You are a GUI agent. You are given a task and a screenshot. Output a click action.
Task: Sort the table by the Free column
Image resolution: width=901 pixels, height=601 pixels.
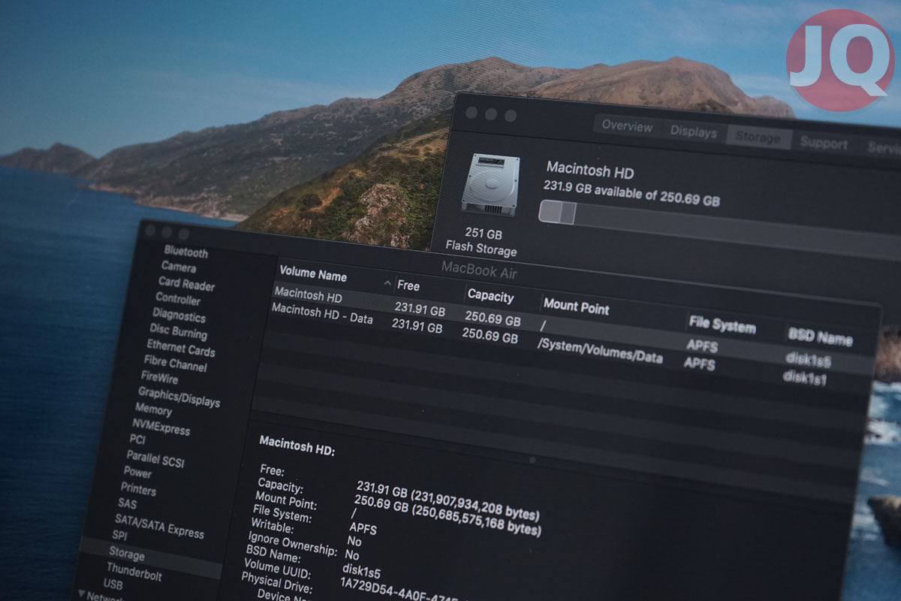408,285
